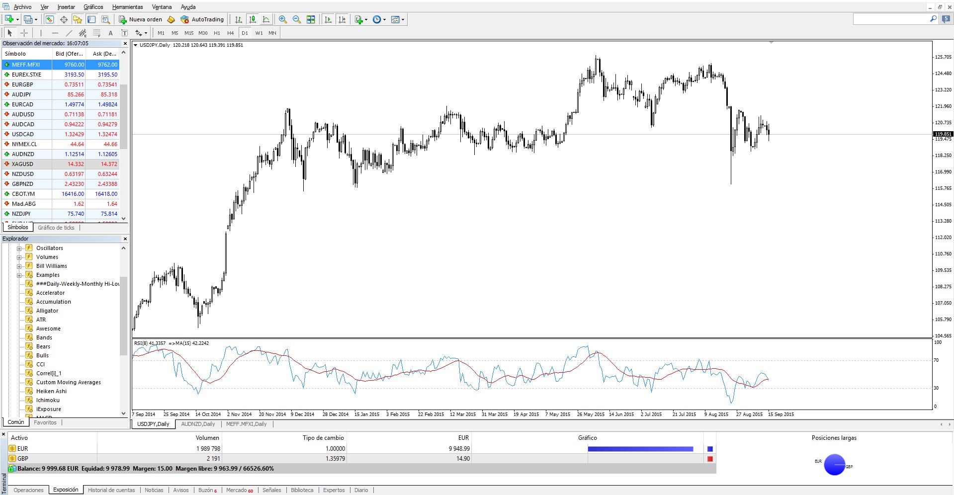This screenshot has height=495, width=954.
Task: Open Historial de cuentas tab
Action: [111, 490]
